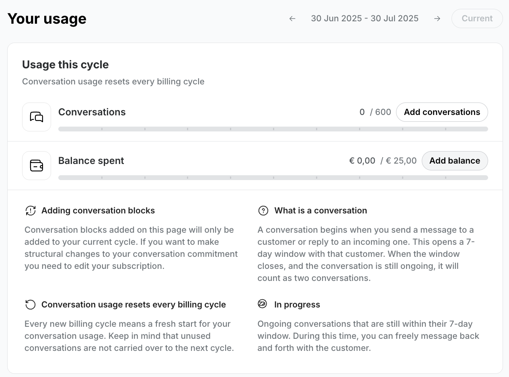Click the What is a conversation heading
This screenshot has height=377, width=509.
[320, 211]
